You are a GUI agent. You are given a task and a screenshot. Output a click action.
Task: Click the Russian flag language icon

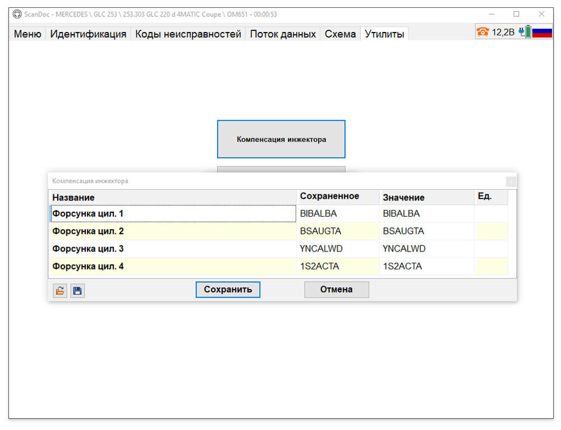point(542,32)
